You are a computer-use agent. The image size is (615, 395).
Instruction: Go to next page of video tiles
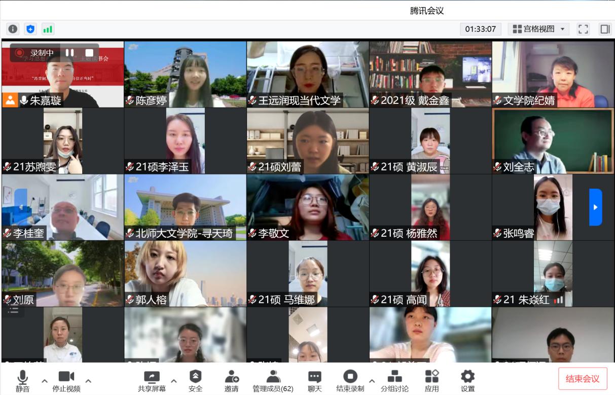click(595, 207)
